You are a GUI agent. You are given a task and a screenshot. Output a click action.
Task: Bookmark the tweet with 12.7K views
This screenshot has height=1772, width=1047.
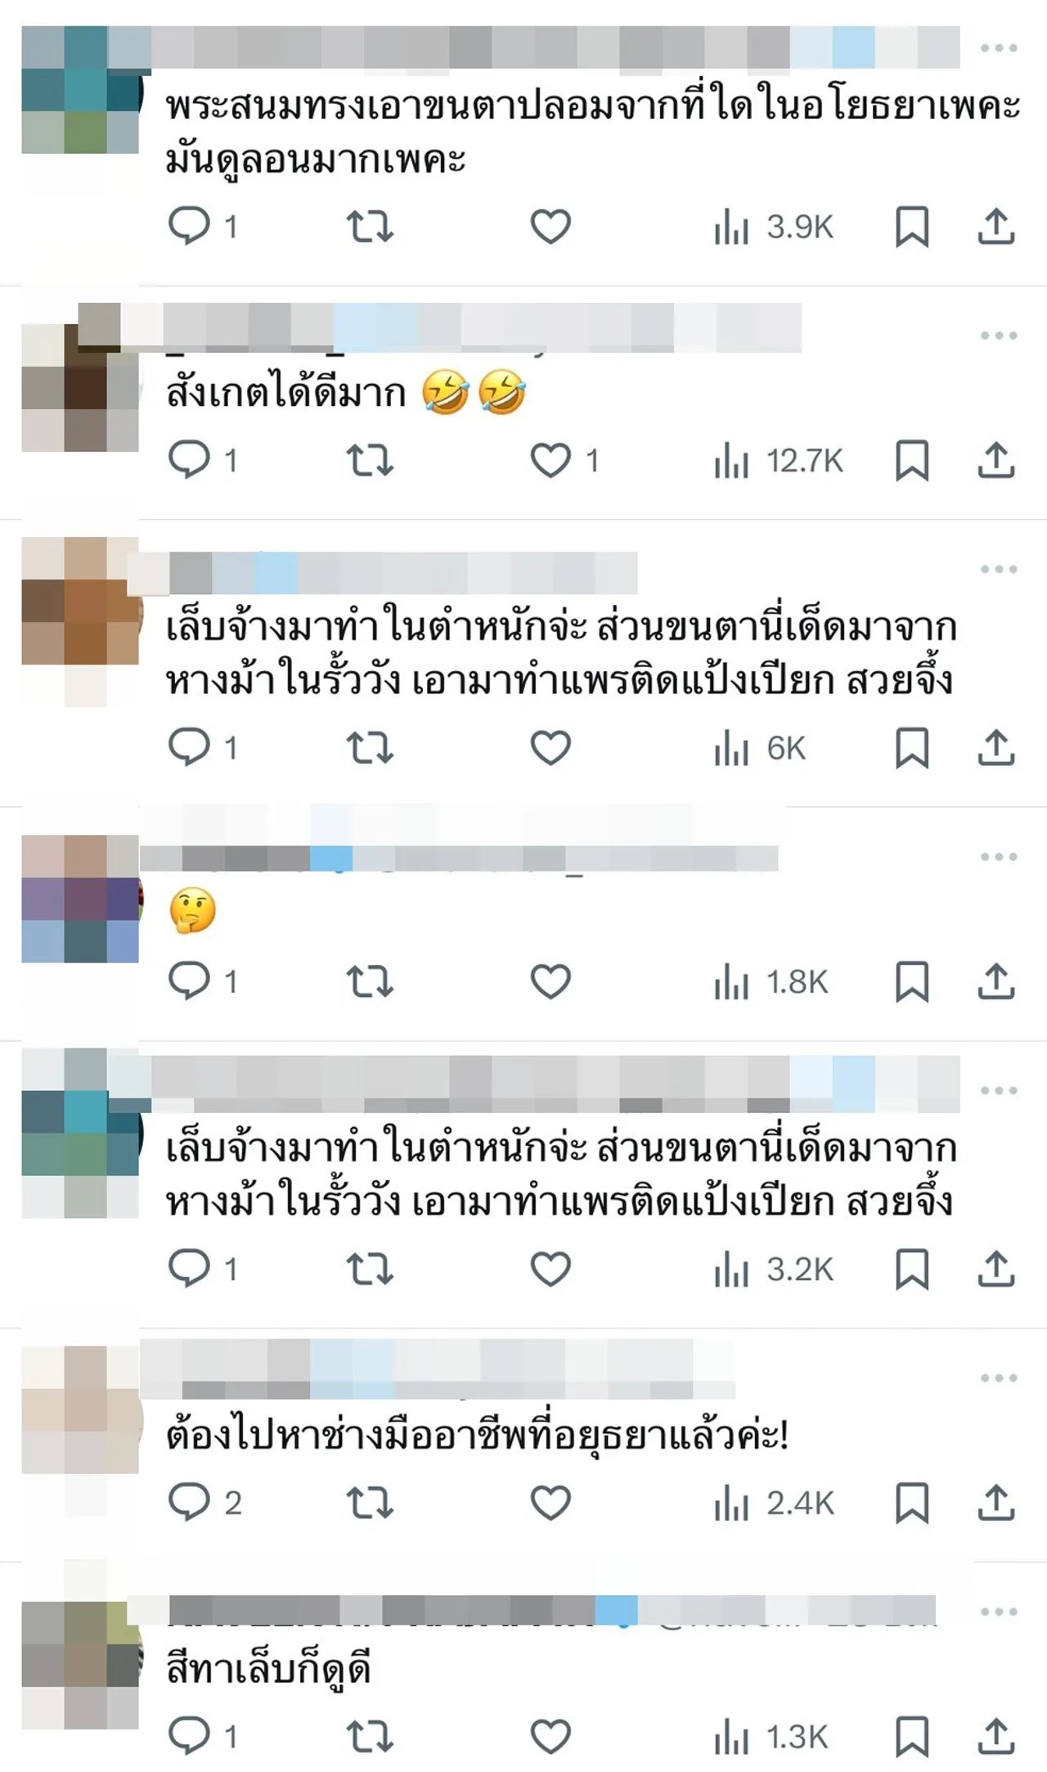point(912,461)
